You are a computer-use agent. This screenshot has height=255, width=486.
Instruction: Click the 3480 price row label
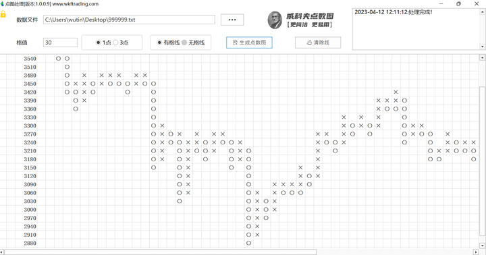coord(30,76)
